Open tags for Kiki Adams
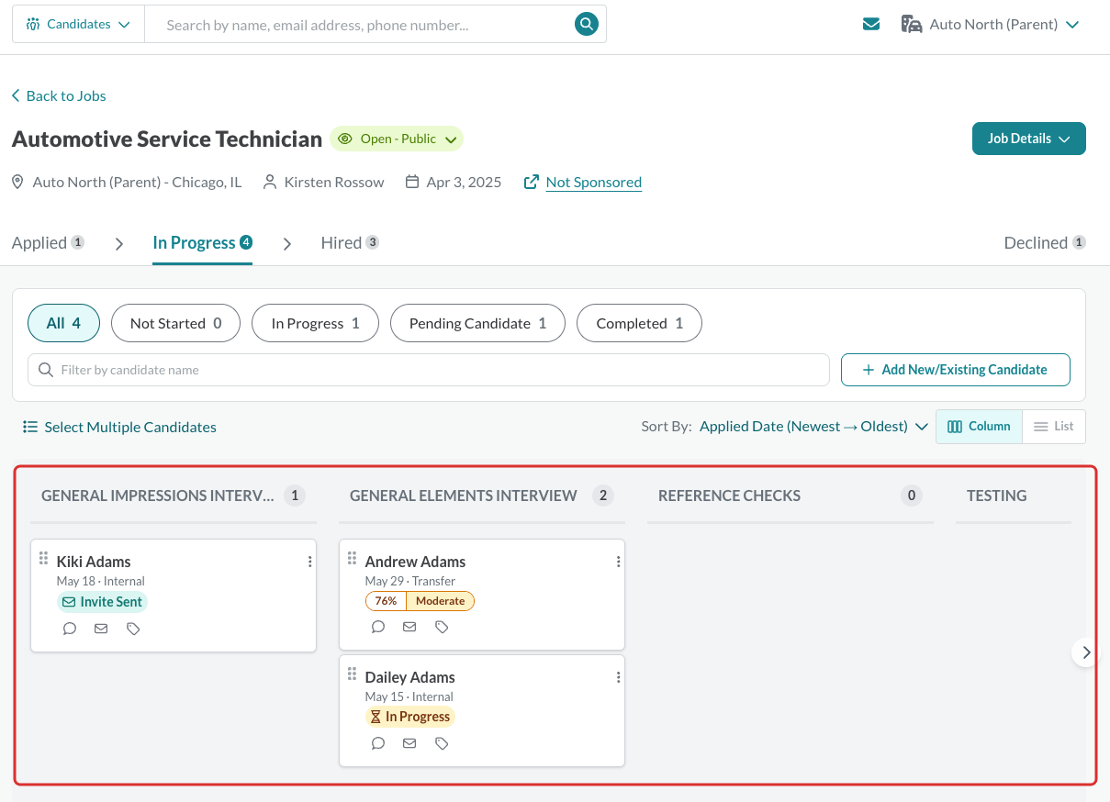The width and height of the screenshot is (1110, 802). click(x=133, y=629)
